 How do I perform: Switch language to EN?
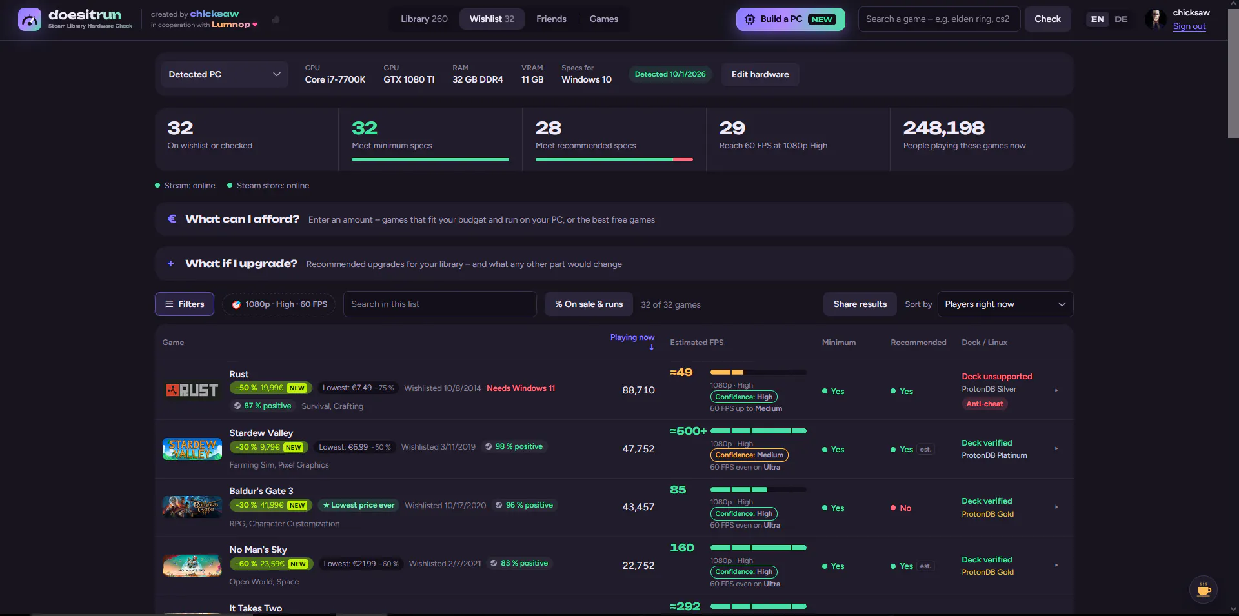1098,19
